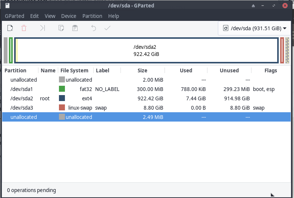294x198 pixels.
Task: Open the /dev/sda device selector dropdown
Action: pos(254,28)
